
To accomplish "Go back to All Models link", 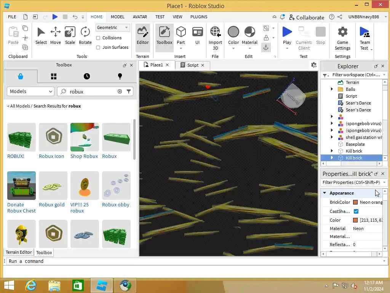I will [19, 106].
